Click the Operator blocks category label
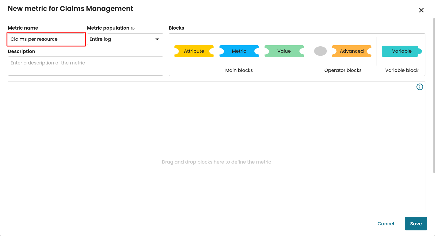This screenshot has width=435, height=236. coord(343,70)
